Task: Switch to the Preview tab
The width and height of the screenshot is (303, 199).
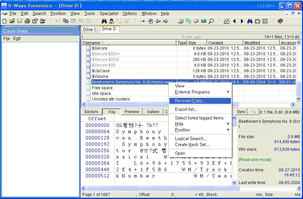Action: click(x=132, y=112)
